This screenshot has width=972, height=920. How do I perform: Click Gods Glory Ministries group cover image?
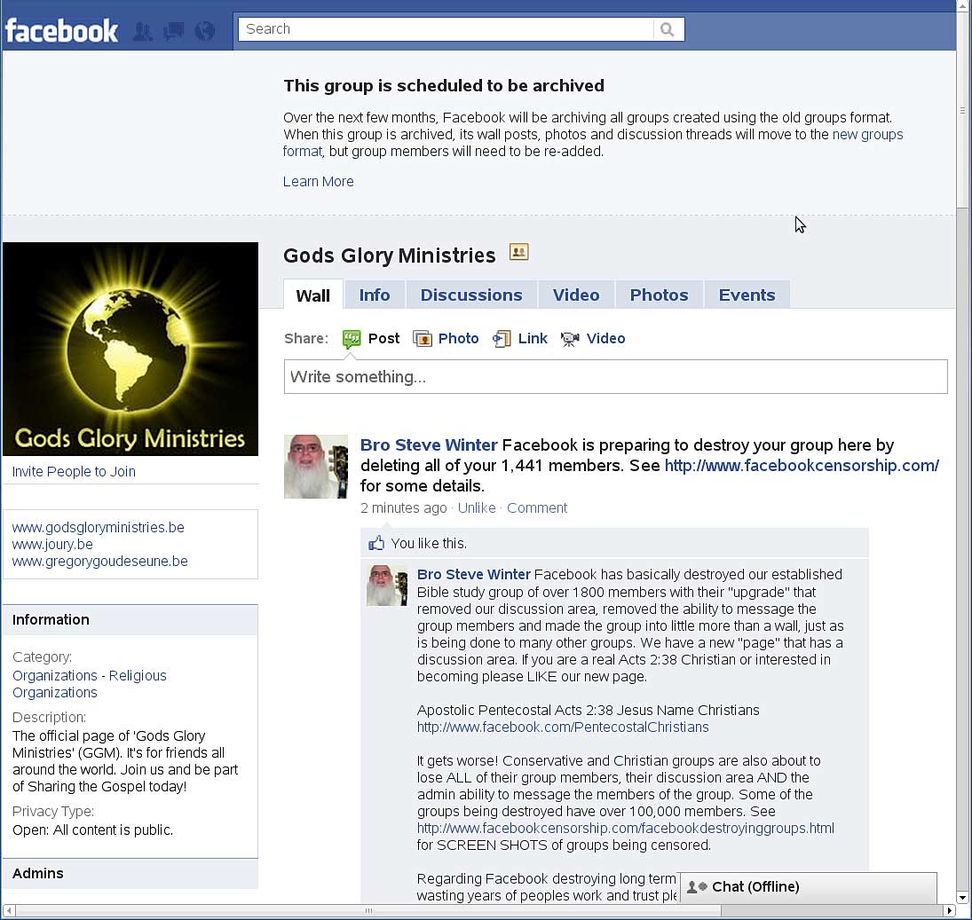tap(130, 349)
